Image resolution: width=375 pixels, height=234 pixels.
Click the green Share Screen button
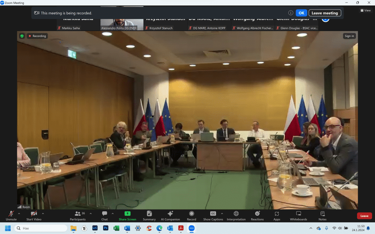click(x=127, y=216)
